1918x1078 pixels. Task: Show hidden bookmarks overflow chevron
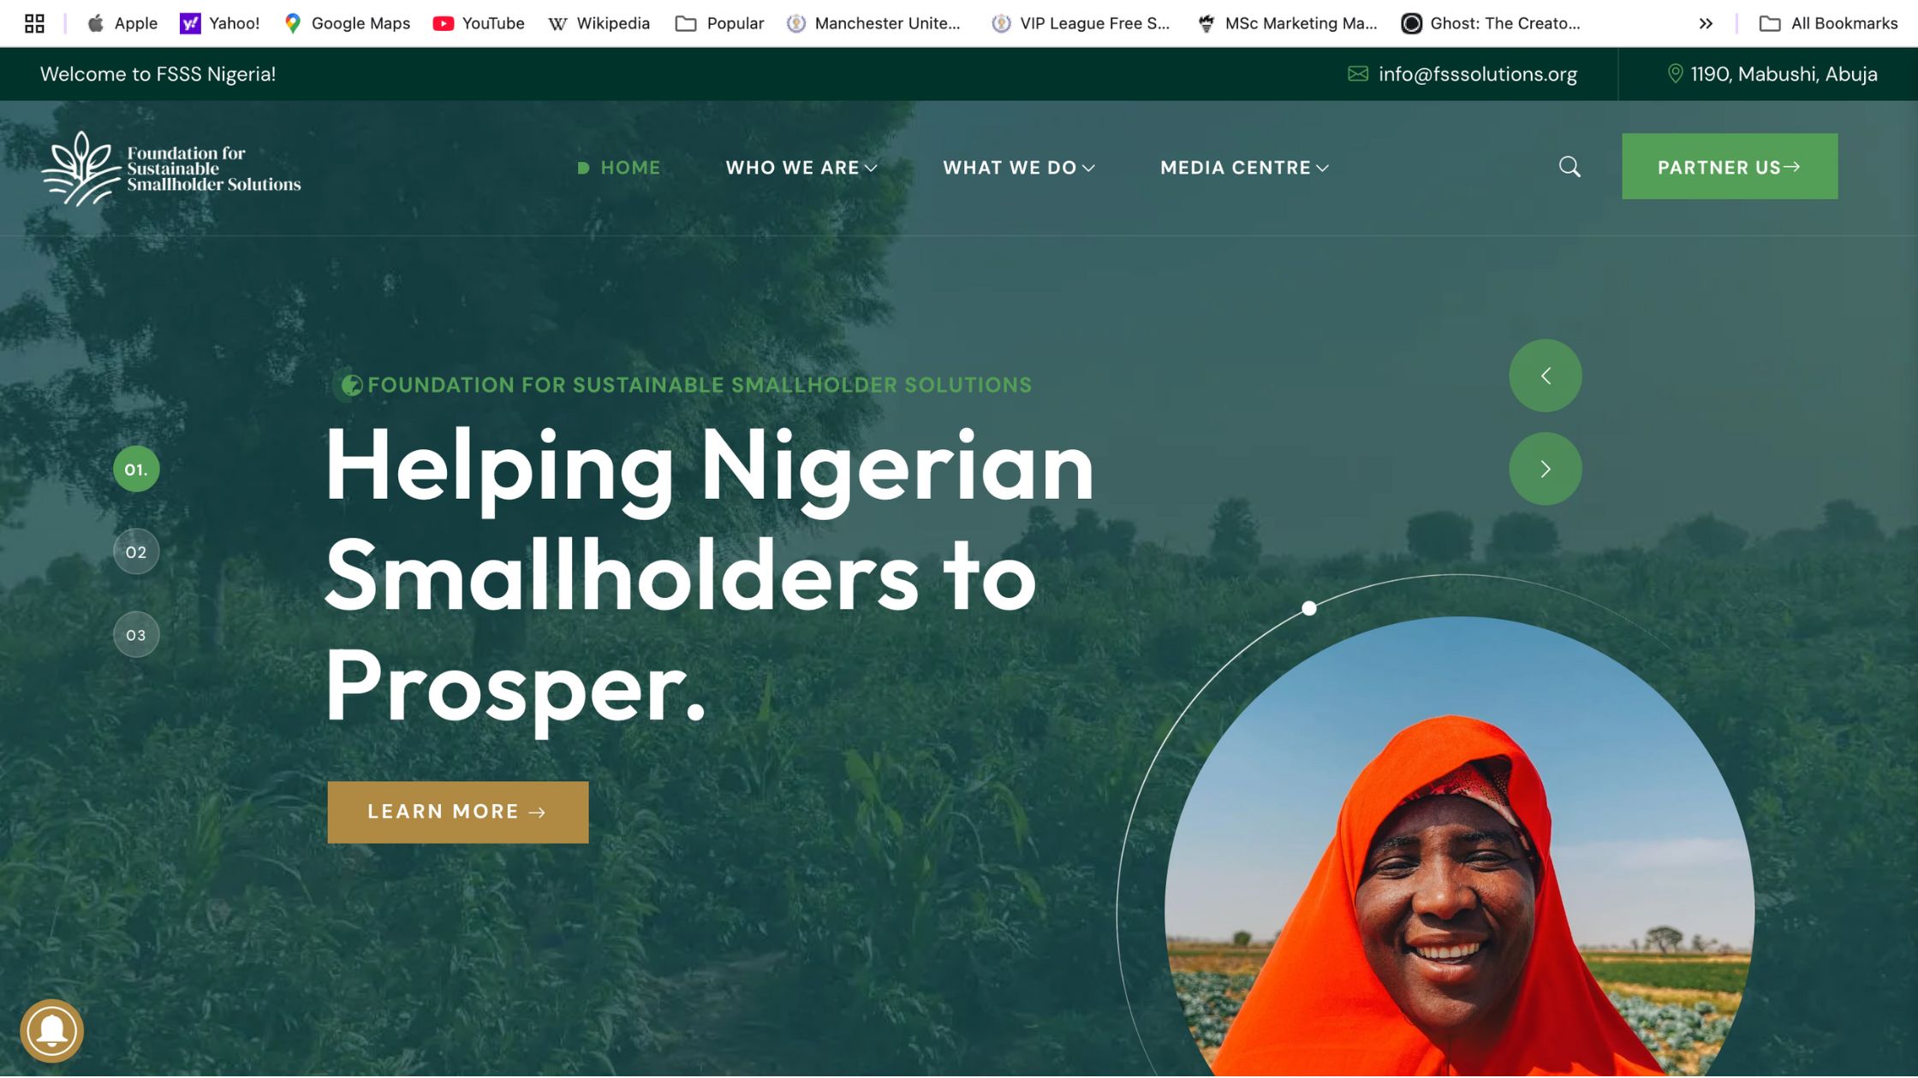pos(1706,23)
